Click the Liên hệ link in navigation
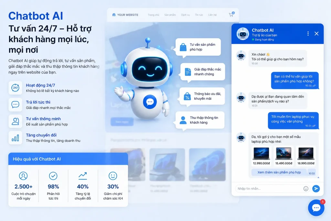The height and width of the screenshot is (221, 331). point(213,15)
